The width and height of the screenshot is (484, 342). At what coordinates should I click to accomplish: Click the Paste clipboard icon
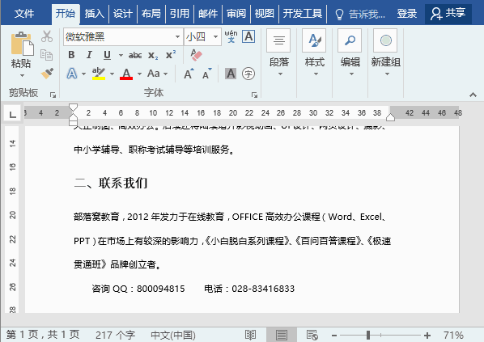coord(22,44)
